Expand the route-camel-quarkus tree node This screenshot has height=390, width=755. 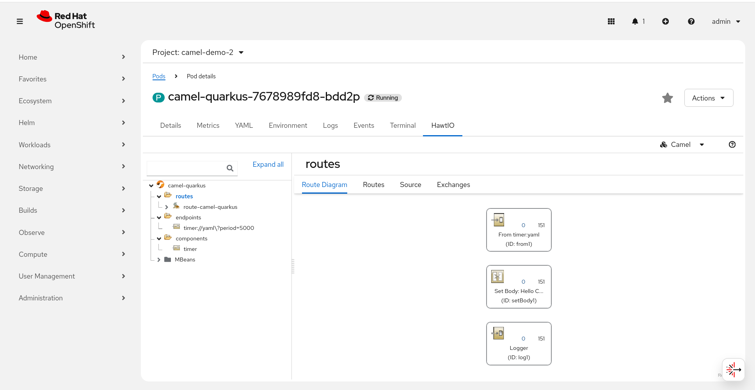[x=167, y=207]
